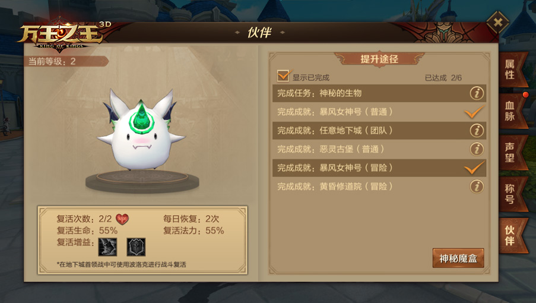Select the 伙伴 side tab
This screenshot has width=536, height=303.
click(512, 236)
